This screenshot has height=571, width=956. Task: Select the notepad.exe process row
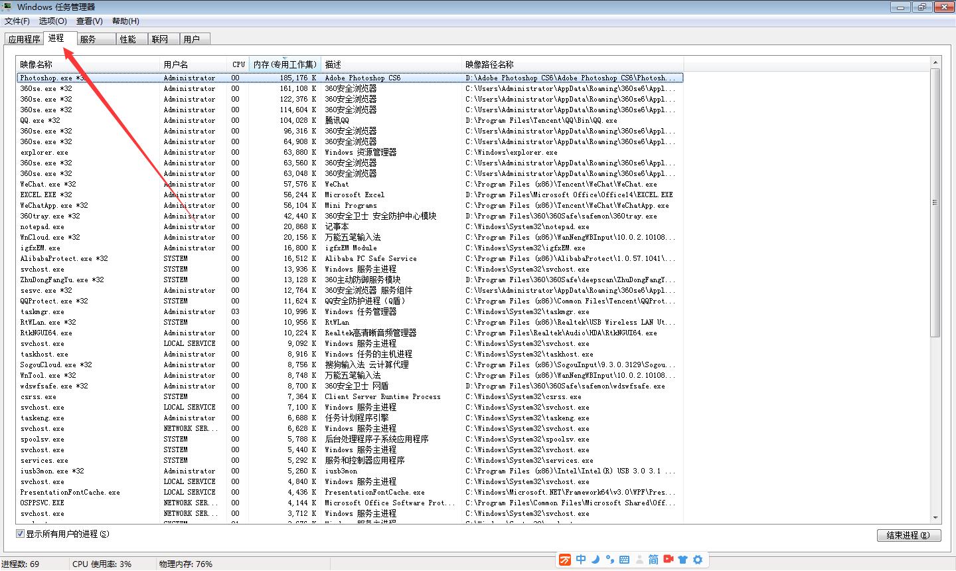coord(350,226)
